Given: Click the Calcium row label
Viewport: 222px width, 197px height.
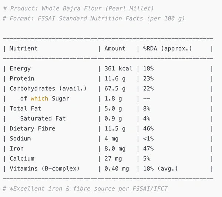Looking at the screenshot, I should (22, 158).
